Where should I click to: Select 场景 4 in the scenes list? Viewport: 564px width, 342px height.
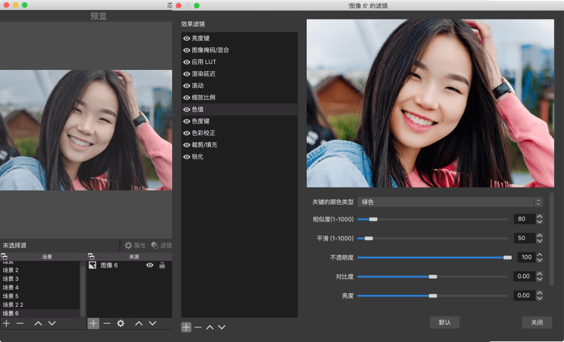tap(11, 287)
